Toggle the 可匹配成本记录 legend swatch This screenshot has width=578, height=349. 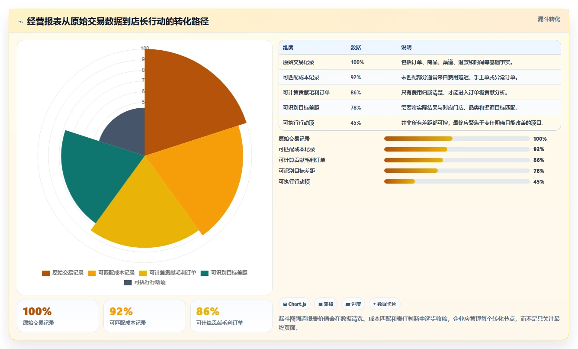(x=92, y=273)
